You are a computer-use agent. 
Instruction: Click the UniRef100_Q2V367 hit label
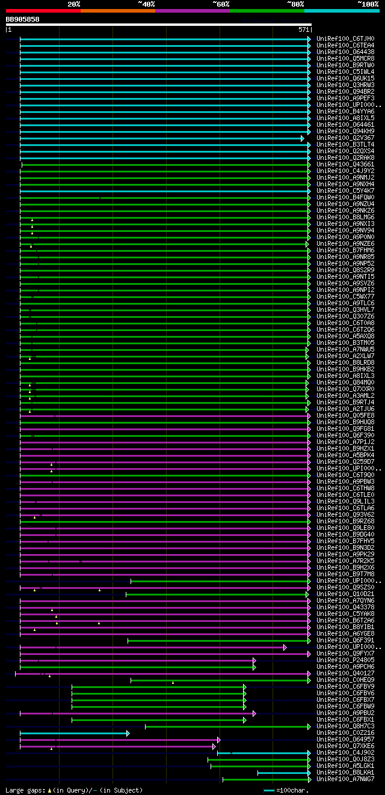(x=345, y=138)
